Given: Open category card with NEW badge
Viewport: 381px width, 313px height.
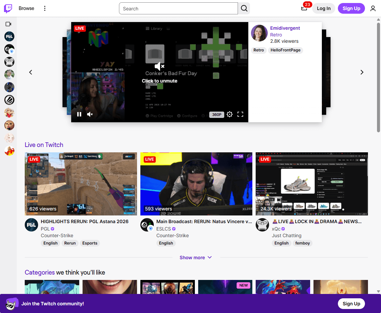Looking at the screenshot, I should click(225, 287).
